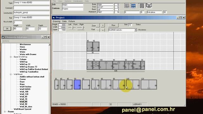Viewport: 203px width, 114px height.
Task: Click the tree scrollbar up arrow
Action: 49,45
